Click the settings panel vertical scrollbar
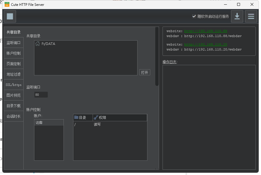The height and width of the screenshot is (175, 261). [157, 56]
